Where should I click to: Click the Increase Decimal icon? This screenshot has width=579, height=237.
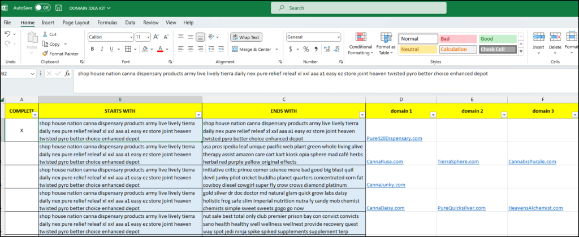pyautogui.click(x=326, y=49)
